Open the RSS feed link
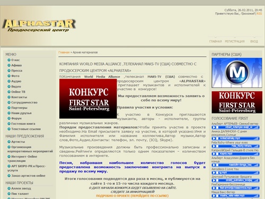Viewport: 265px width, 199px height. coord(259,14)
